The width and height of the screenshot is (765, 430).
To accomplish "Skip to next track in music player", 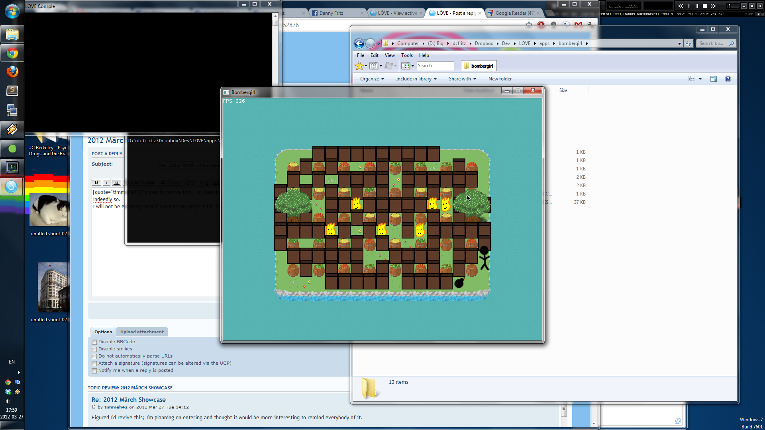I will [x=713, y=6].
